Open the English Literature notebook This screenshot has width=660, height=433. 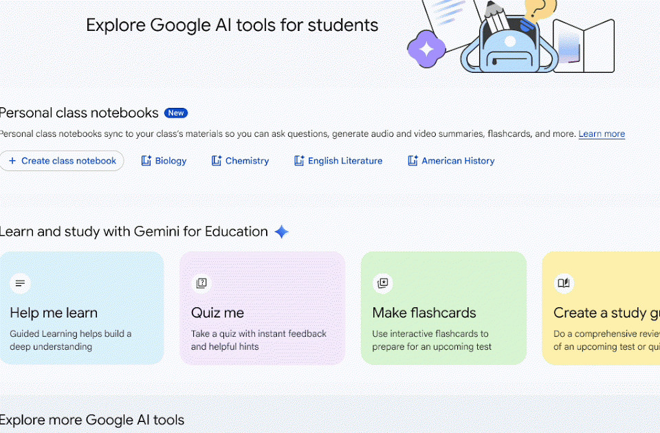pyautogui.click(x=344, y=161)
